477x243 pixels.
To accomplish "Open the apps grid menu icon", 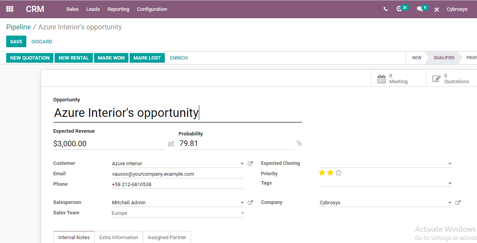I will pos(10,9).
